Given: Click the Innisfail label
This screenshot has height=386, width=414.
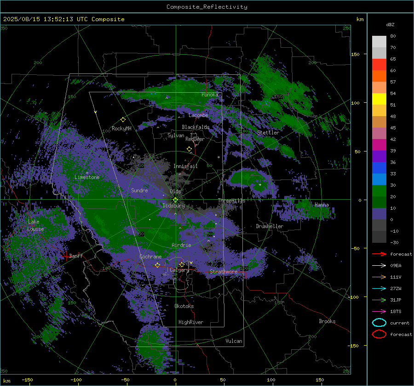Looking at the screenshot, I should pyautogui.click(x=185, y=166).
